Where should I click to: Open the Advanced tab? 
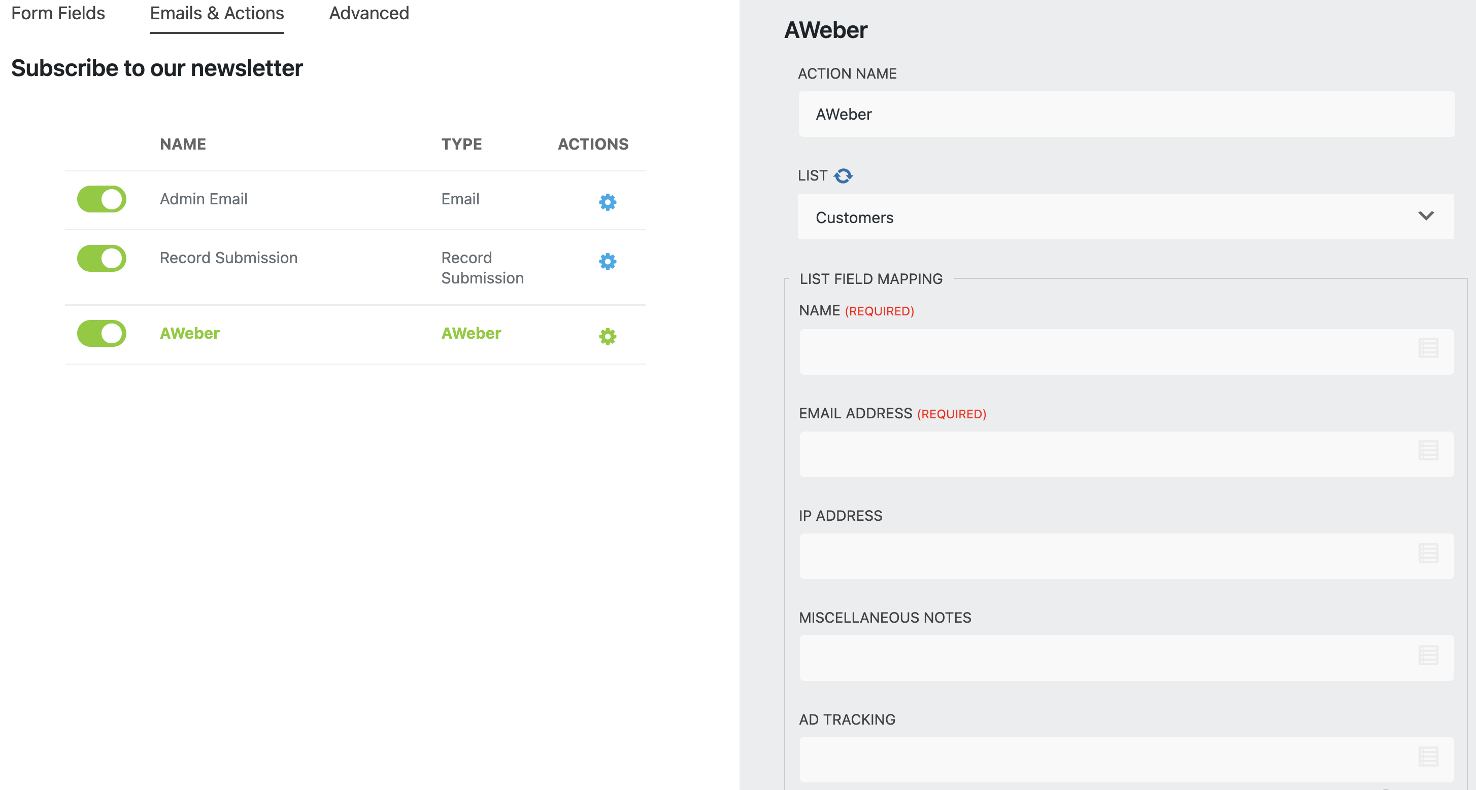coord(369,13)
